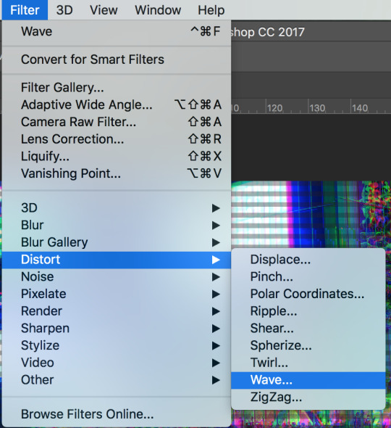The width and height of the screenshot is (391, 428).
Task: Select the Twirl... distort filter
Action: tap(308, 363)
